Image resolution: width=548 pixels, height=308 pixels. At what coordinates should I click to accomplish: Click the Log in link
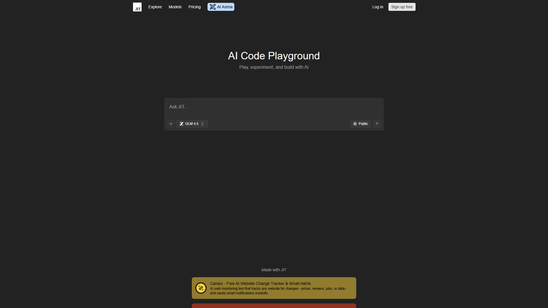(x=378, y=7)
